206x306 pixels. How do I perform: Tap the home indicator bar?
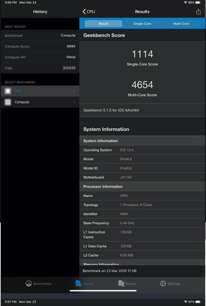pyautogui.click(x=103, y=291)
